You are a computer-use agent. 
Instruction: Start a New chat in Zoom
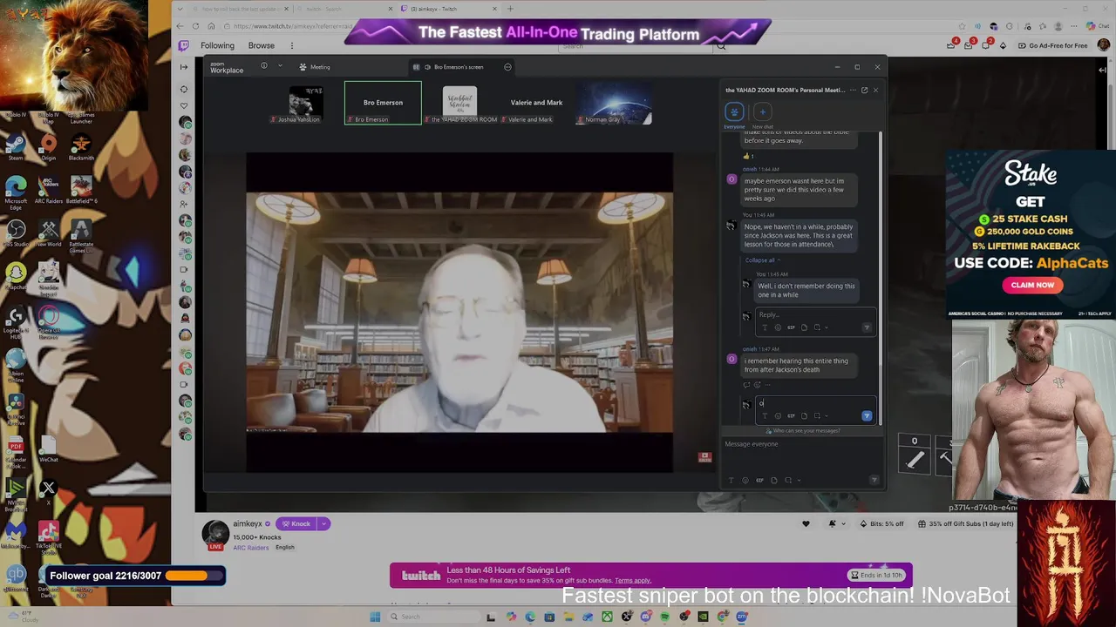tap(762, 115)
